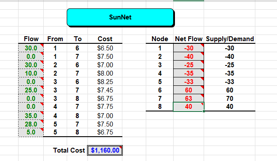This screenshot has width=277, height=161.
Task: Select the Cost column header
Action: point(105,39)
